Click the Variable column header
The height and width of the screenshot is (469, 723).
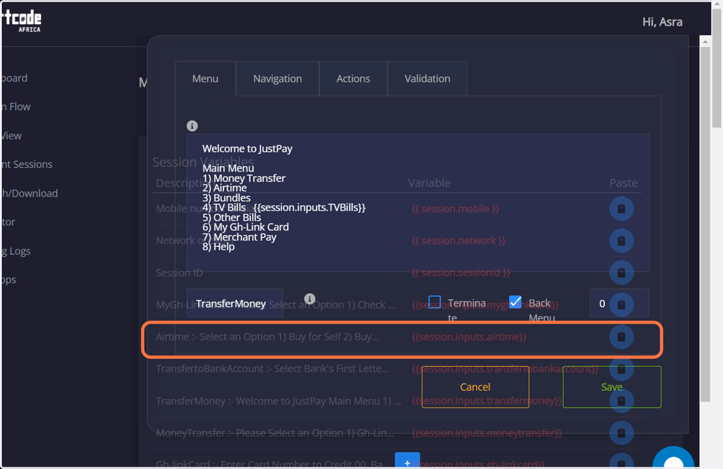click(429, 182)
